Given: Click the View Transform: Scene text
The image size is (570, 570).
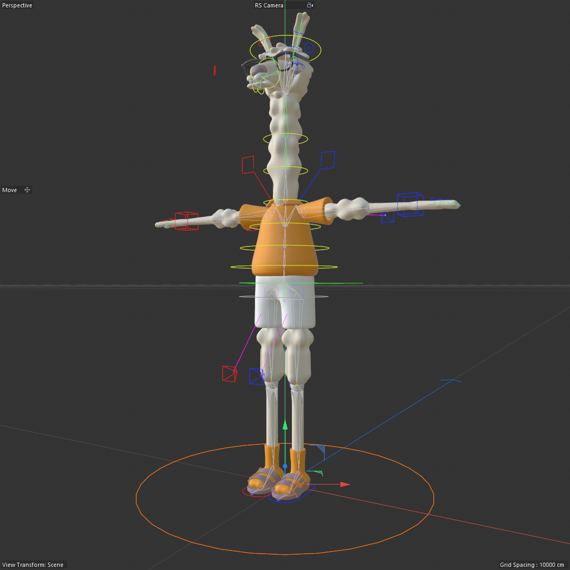Looking at the screenshot, I should point(33,565).
